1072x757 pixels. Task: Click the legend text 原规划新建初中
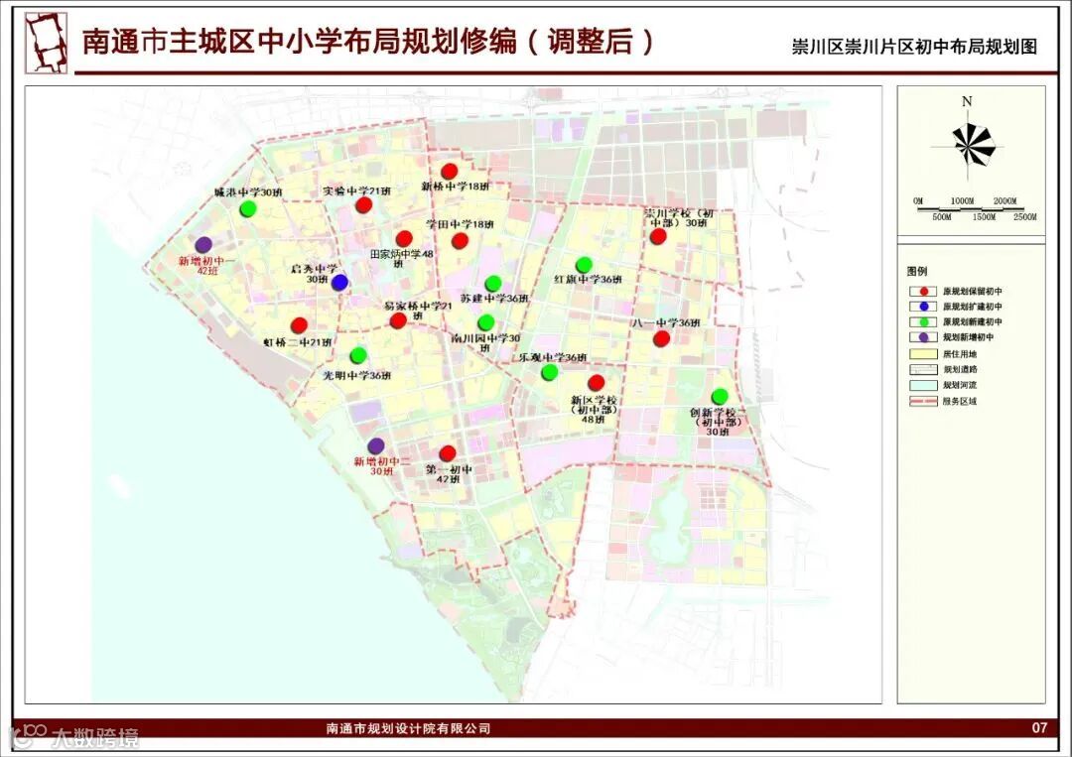(x=973, y=321)
